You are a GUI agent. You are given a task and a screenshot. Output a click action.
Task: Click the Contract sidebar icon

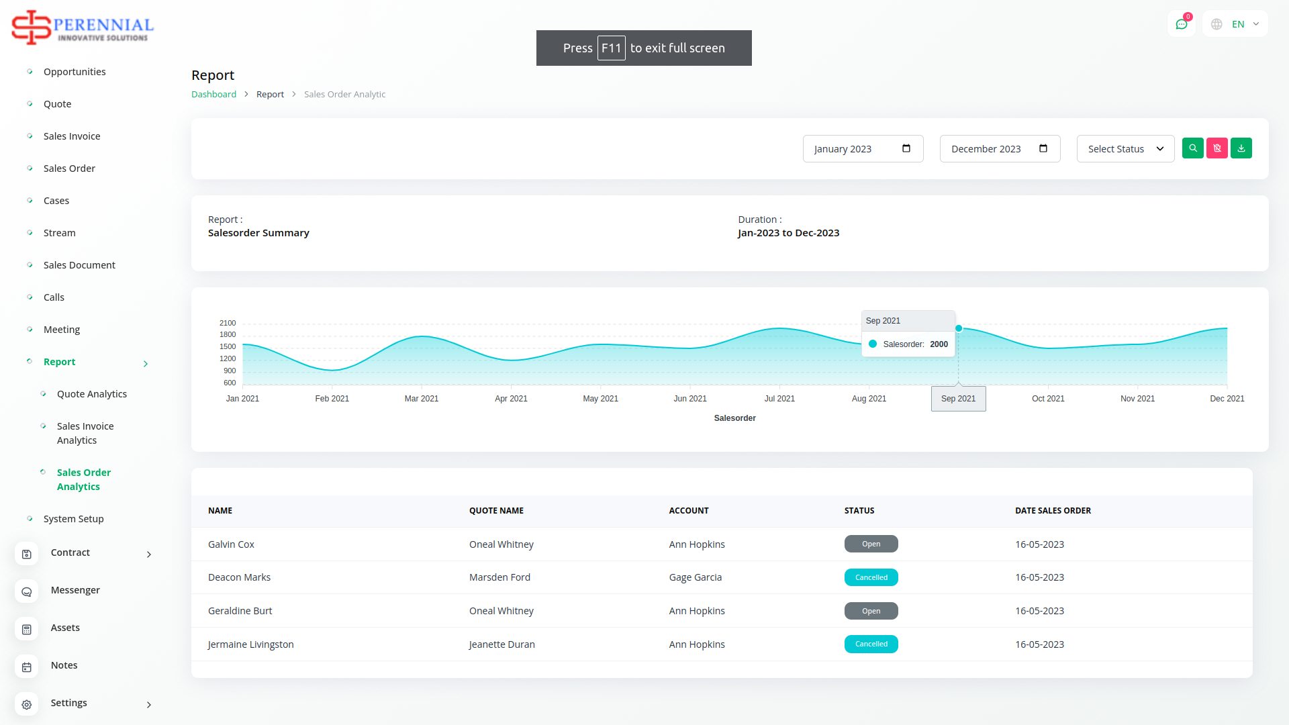coord(27,554)
